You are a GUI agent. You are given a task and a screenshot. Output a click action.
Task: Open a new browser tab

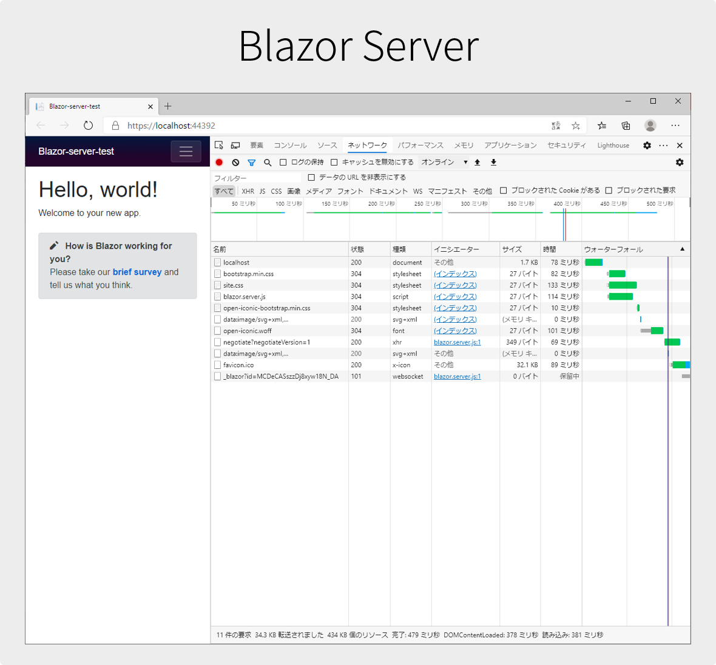[x=167, y=106]
